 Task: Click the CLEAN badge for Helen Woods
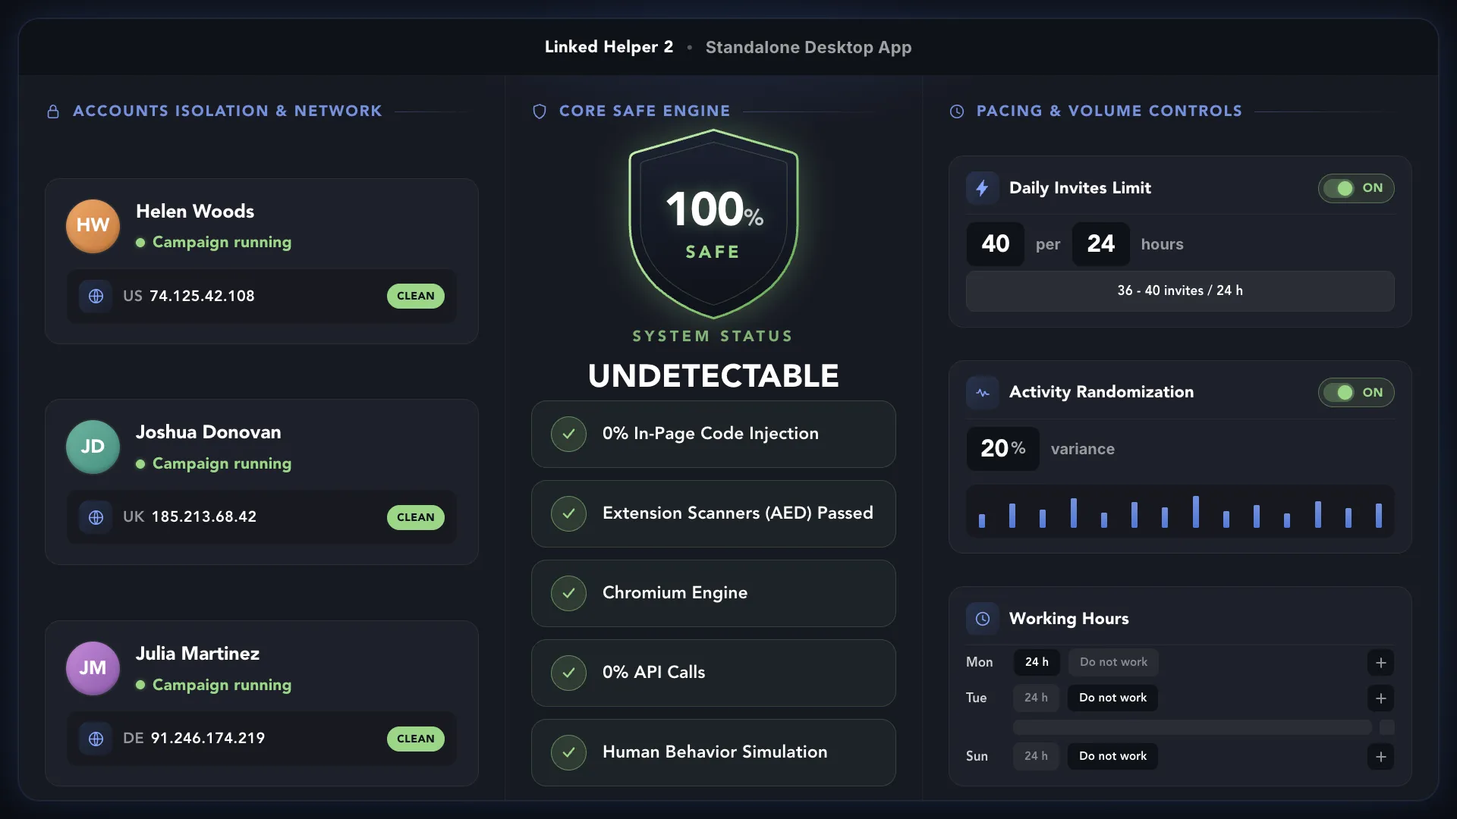click(x=416, y=296)
